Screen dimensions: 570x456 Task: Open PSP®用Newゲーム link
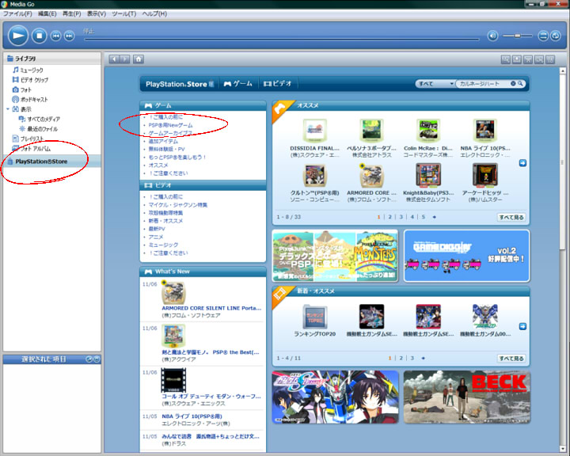pyautogui.click(x=170, y=125)
